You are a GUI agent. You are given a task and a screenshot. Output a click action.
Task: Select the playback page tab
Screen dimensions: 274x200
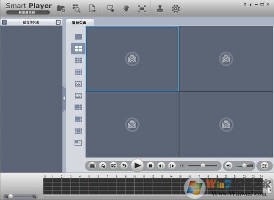point(79,22)
